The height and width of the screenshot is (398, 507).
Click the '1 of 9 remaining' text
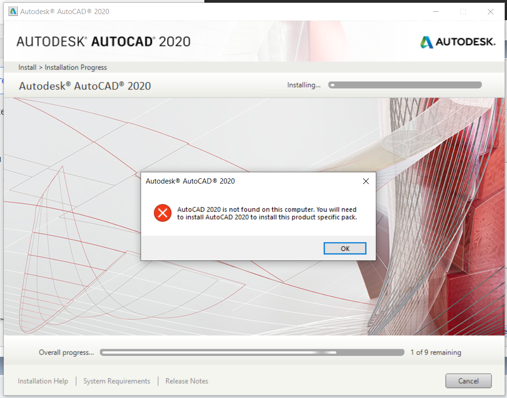(x=435, y=353)
